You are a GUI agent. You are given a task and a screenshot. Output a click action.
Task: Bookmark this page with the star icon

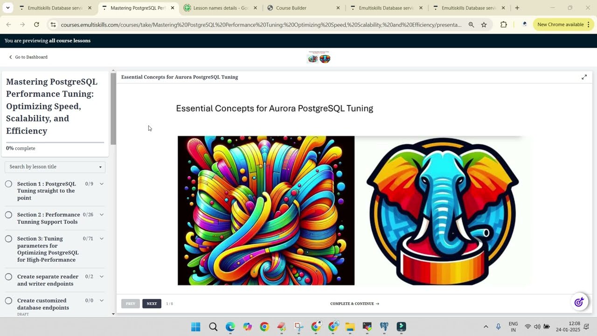484,25
